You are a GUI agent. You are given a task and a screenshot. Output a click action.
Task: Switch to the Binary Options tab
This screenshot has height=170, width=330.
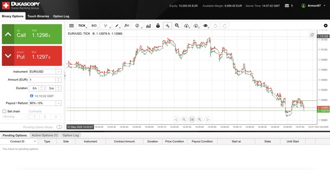(13, 16)
